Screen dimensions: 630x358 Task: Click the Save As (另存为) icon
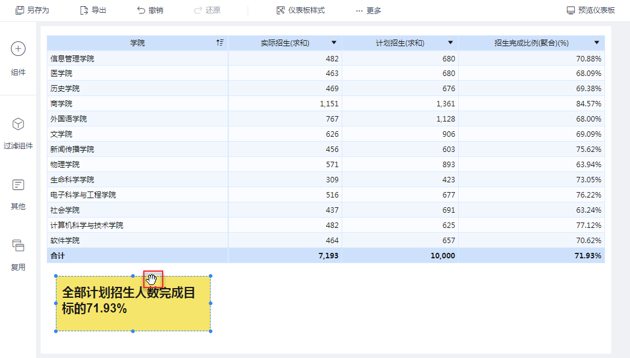[x=19, y=10]
